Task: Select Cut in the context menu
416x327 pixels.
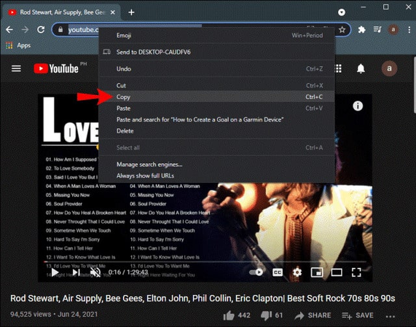Action: (216, 85)
